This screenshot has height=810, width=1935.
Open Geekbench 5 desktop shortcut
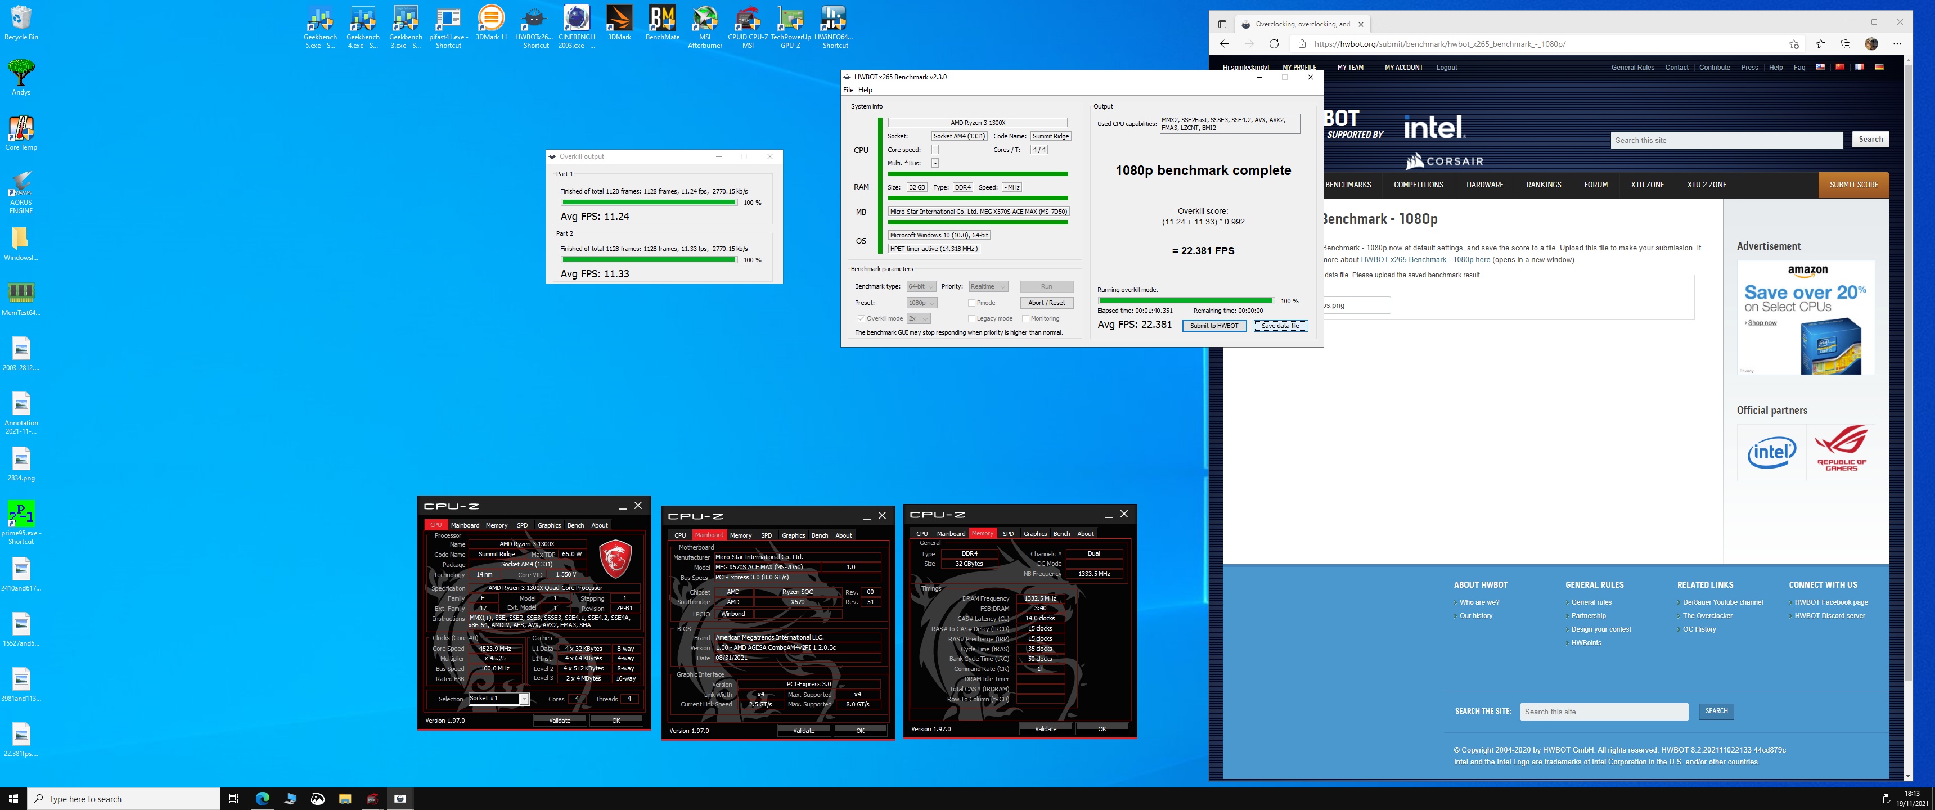320,27
